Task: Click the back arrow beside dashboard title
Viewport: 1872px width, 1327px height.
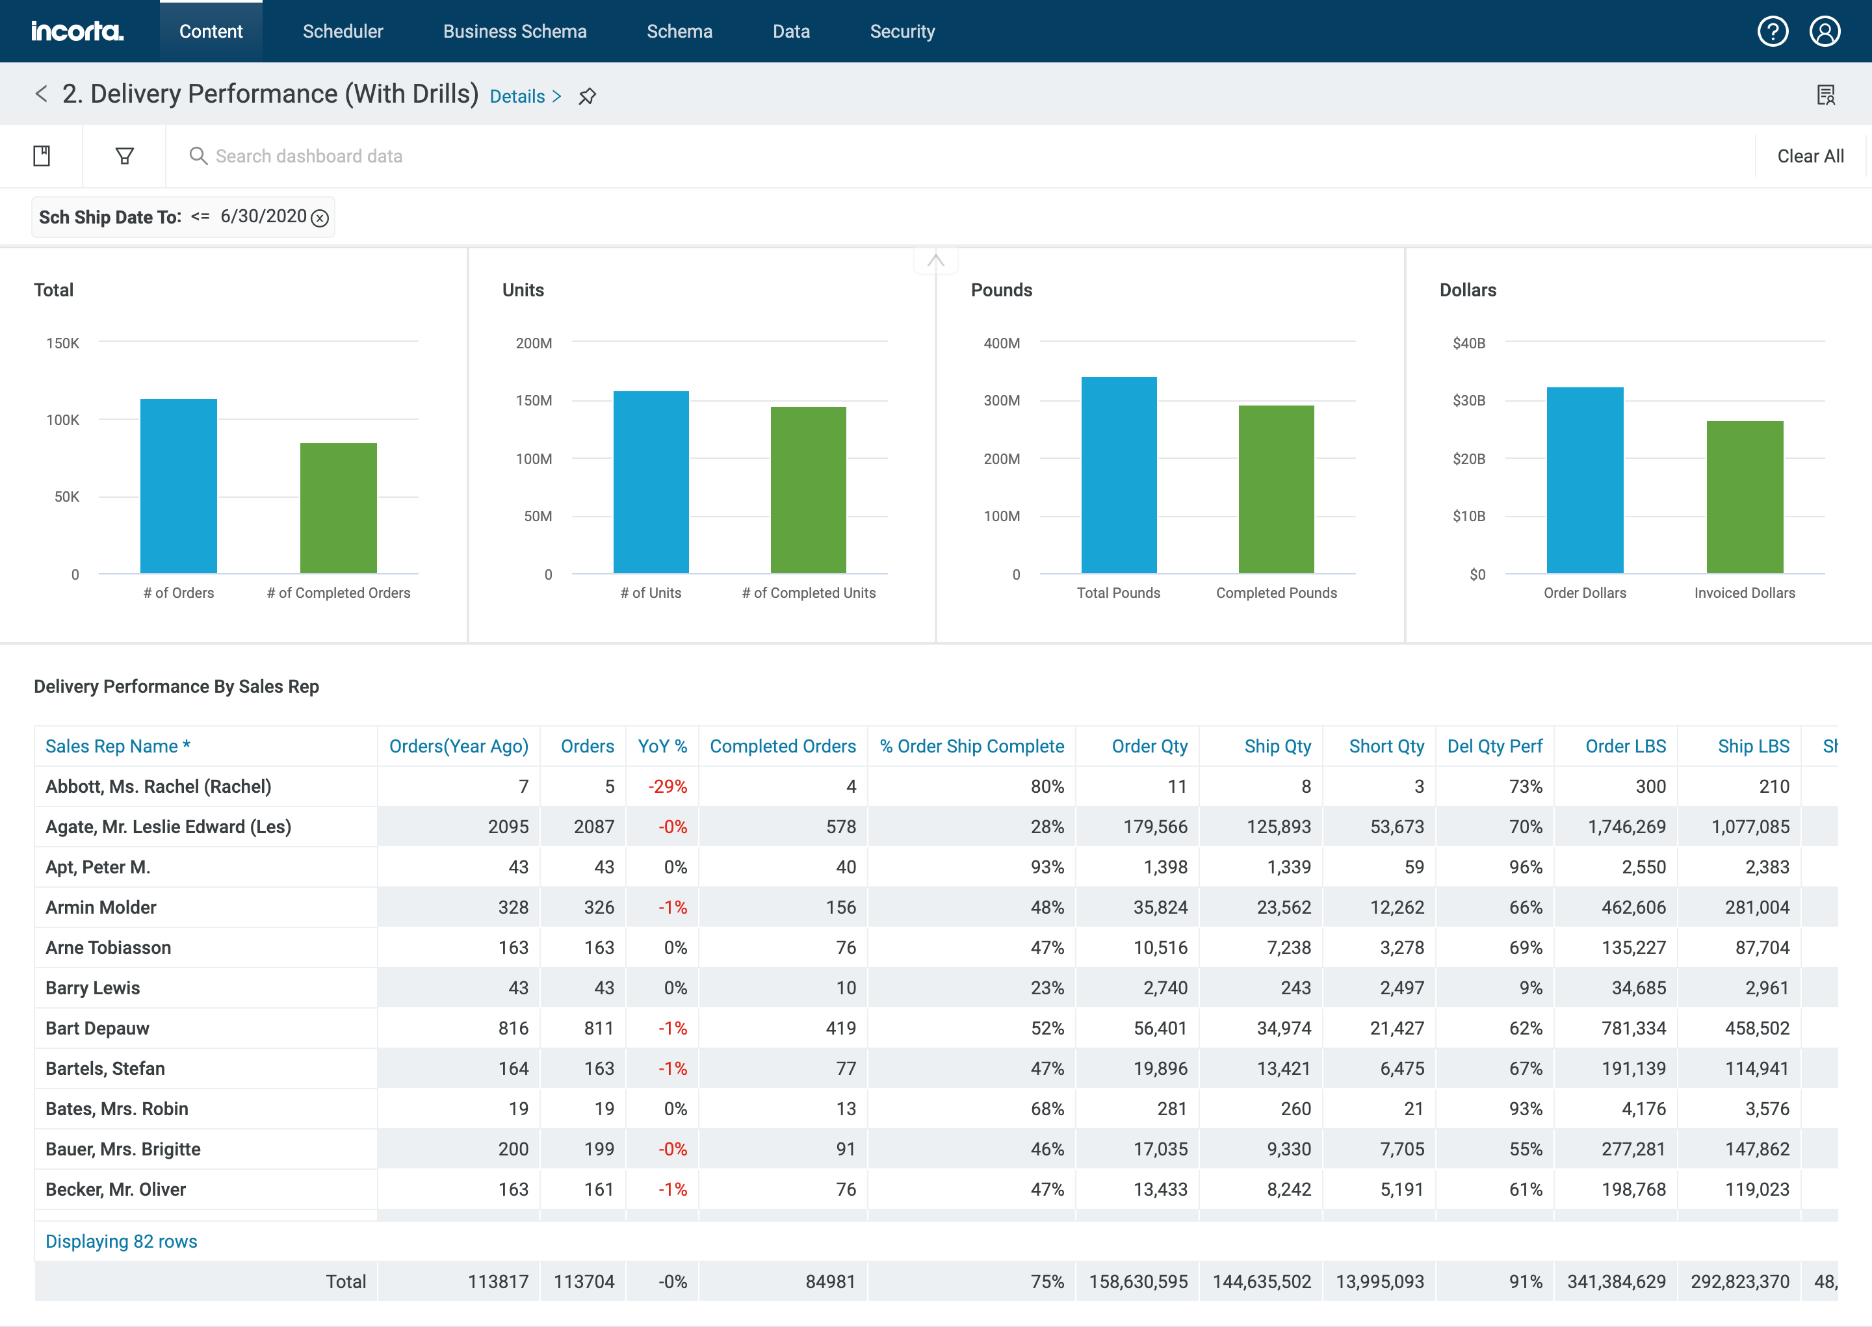Action: tap(42, 94)
